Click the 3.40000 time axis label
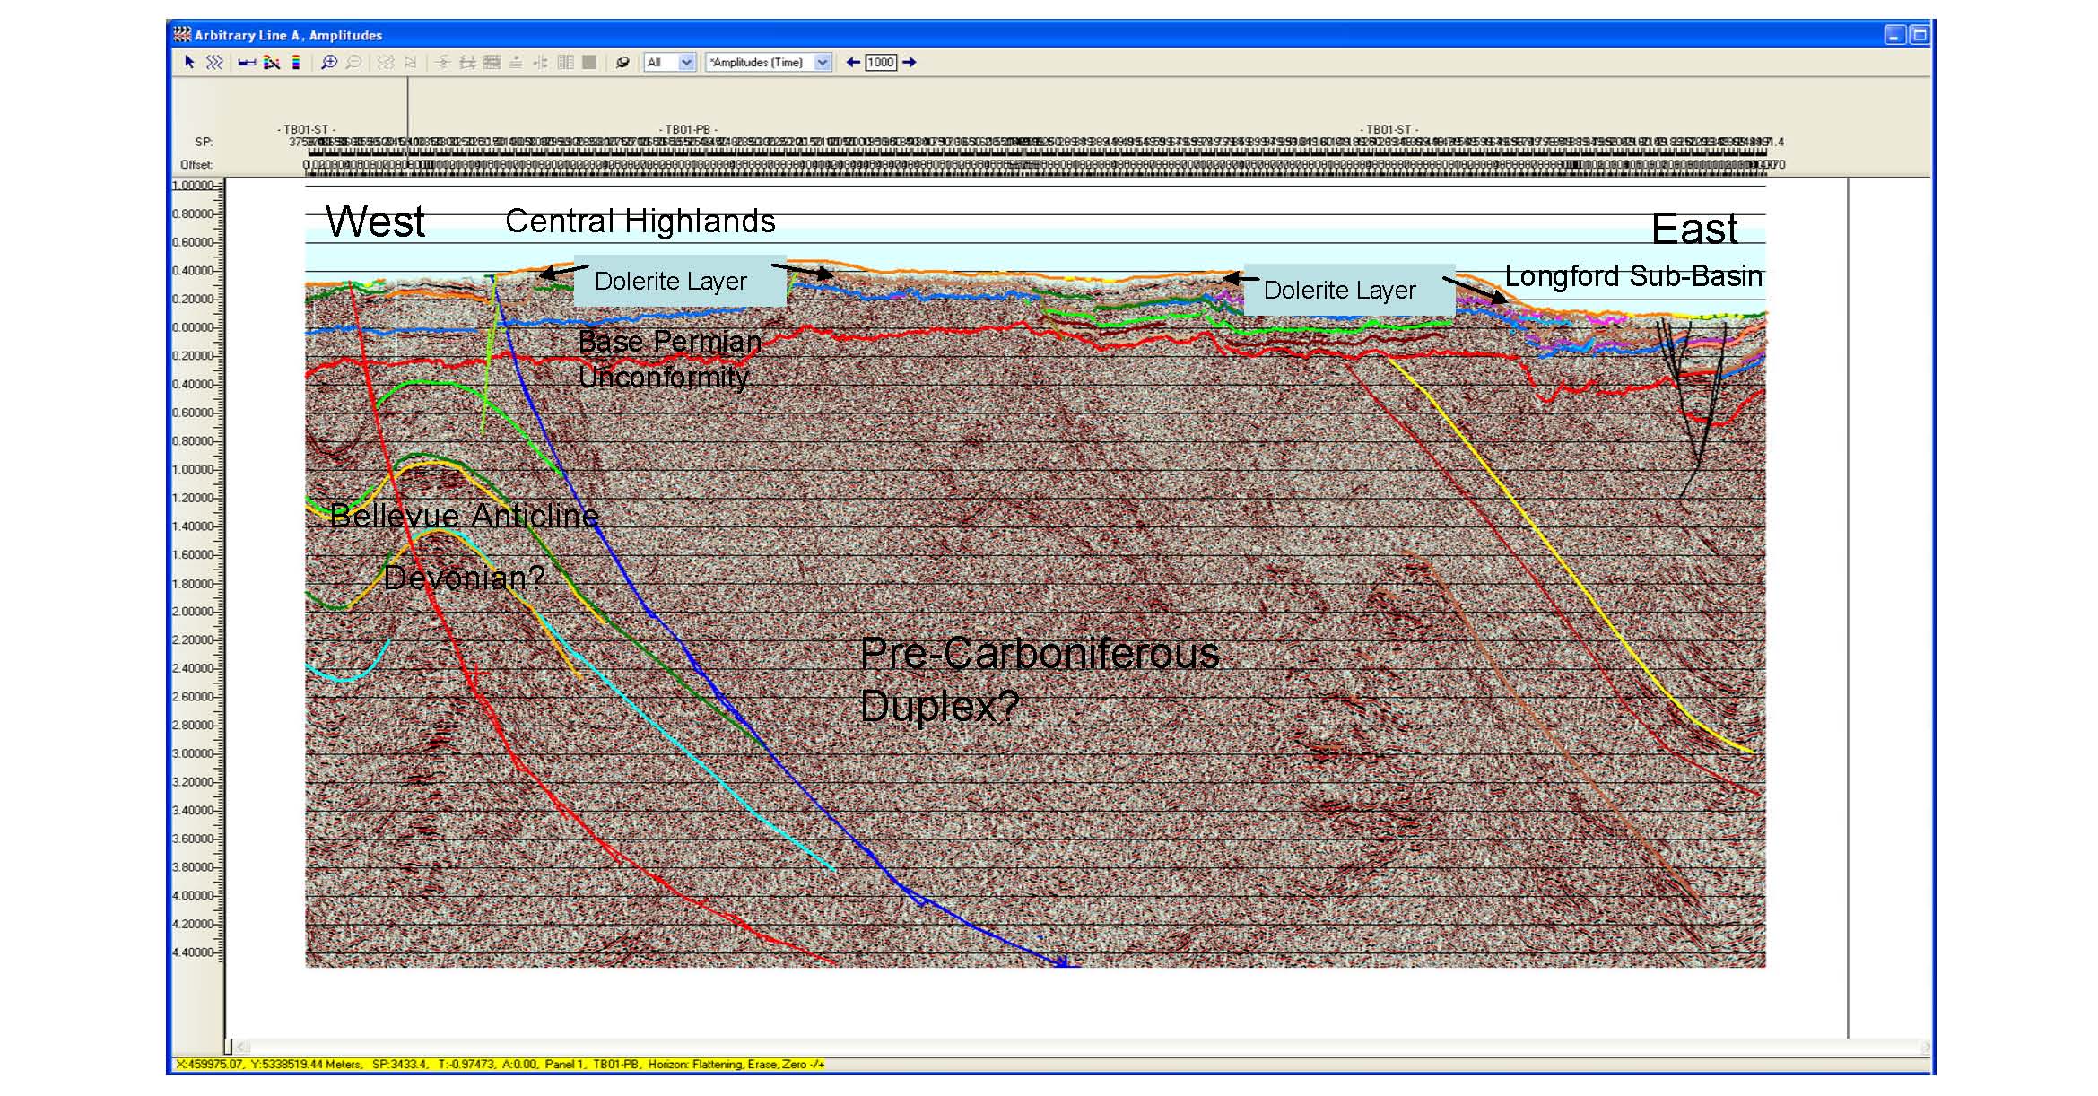Viewport: 2098px width, 1096px height. (x=193, y=810)
